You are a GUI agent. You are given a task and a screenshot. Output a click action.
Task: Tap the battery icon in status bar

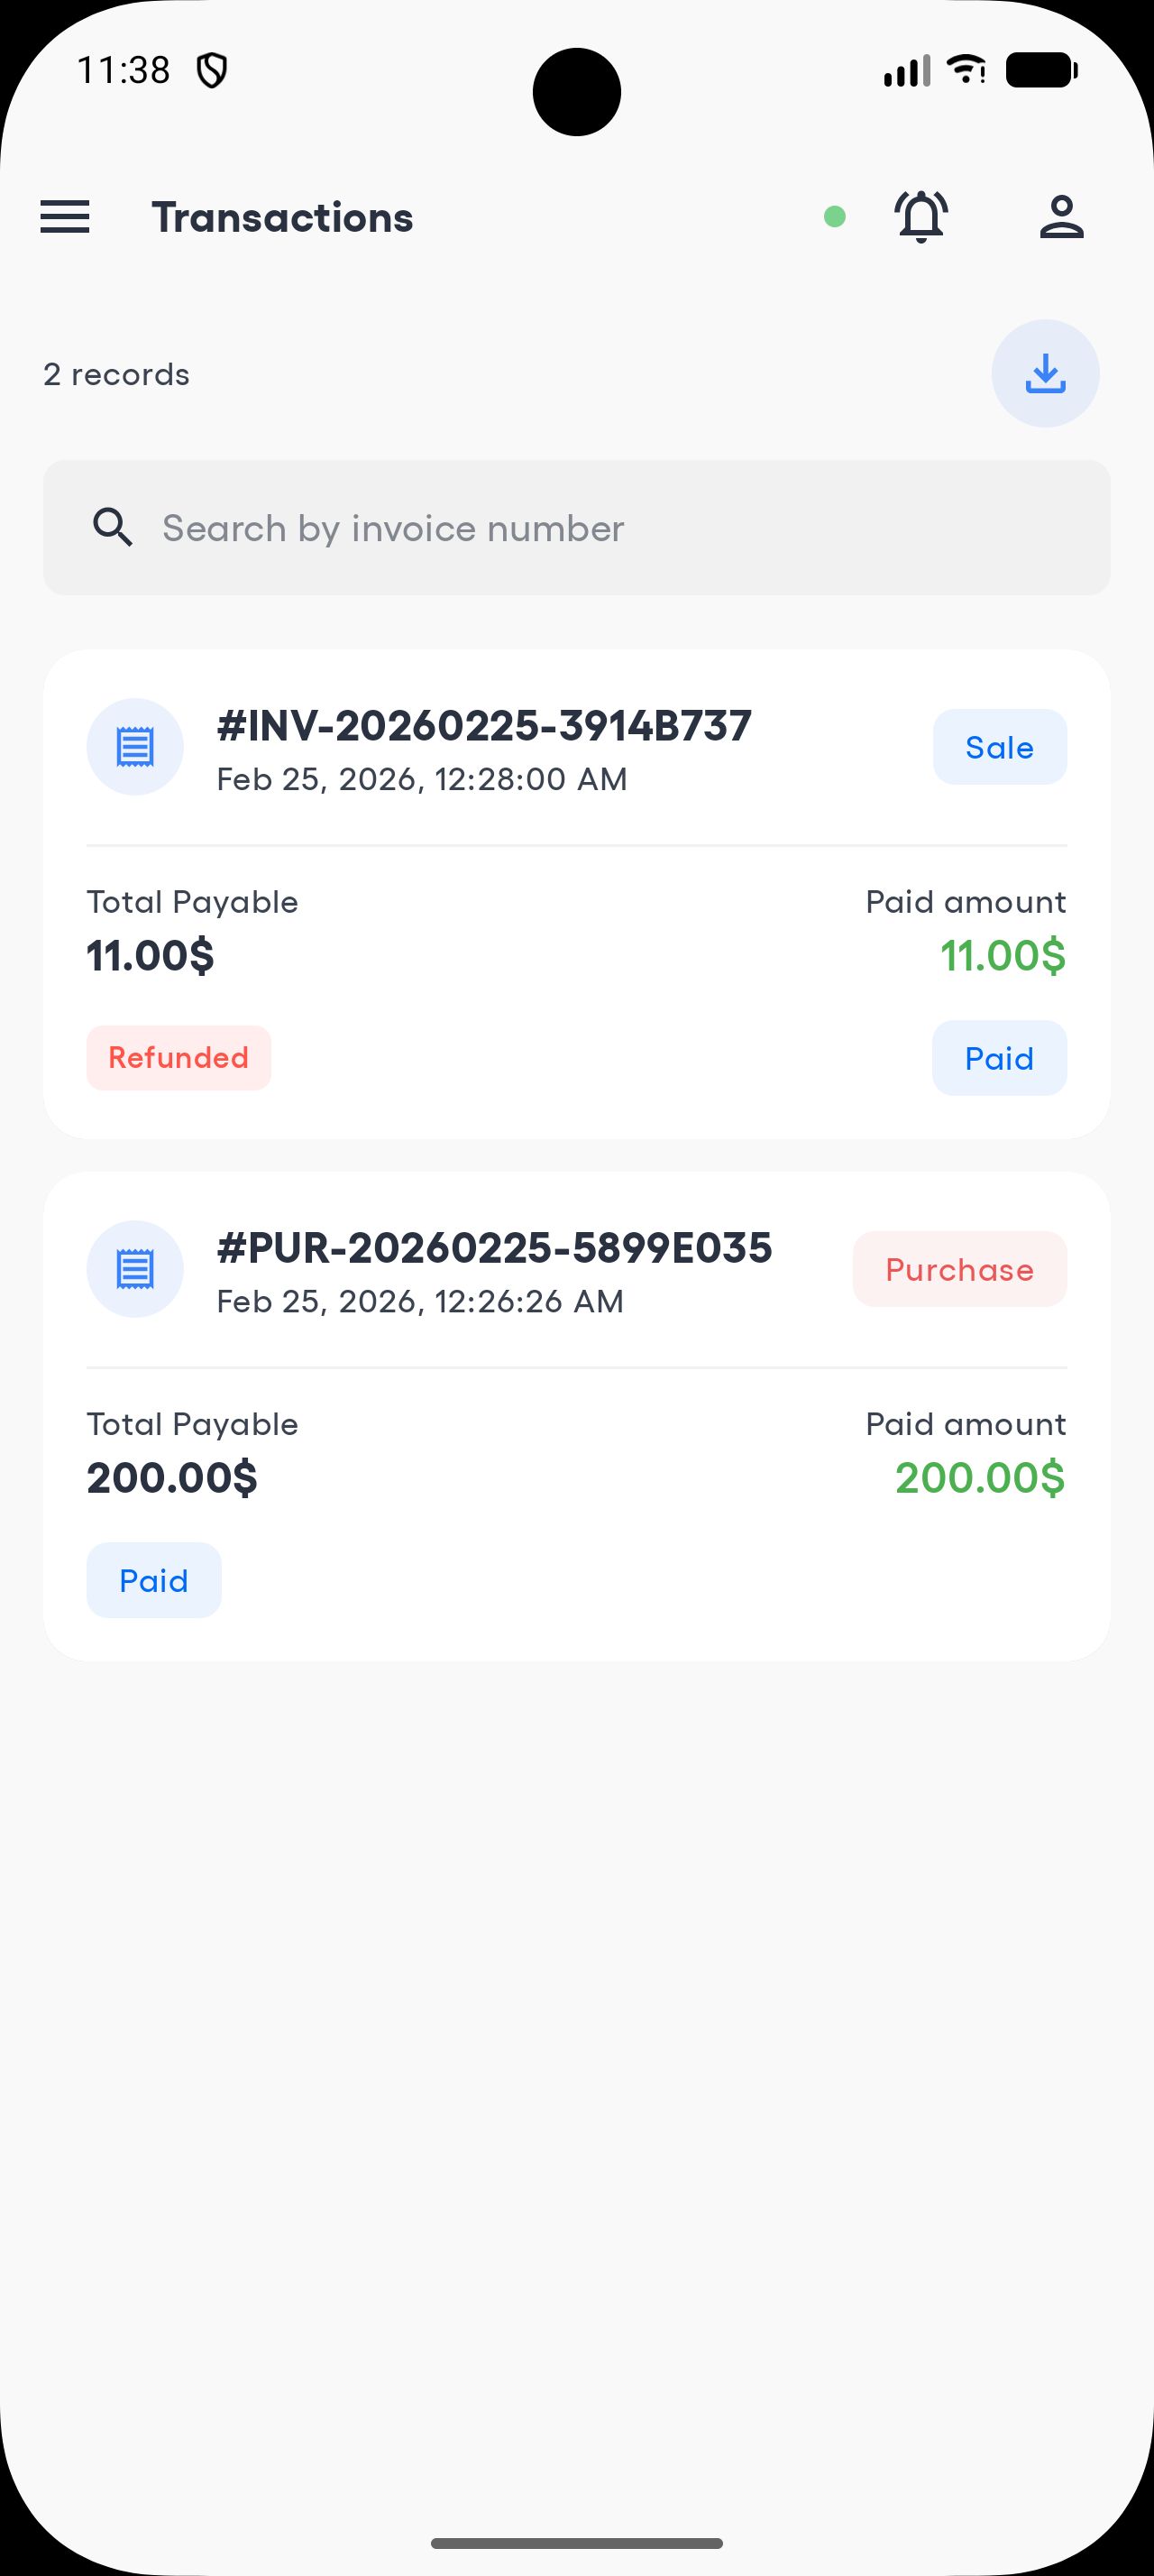point(1040,71)
